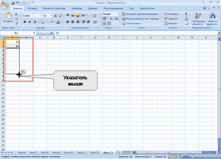221x159 pixels.
Task: Apply fill color with the bucket icon
Action: point(51,22)
